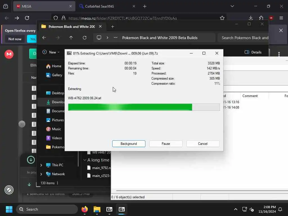The height and width of the screenshot is (216, 288).
Task: Select the Pokemon Black and White Explorer tab
Action: [x=71, y=27]
